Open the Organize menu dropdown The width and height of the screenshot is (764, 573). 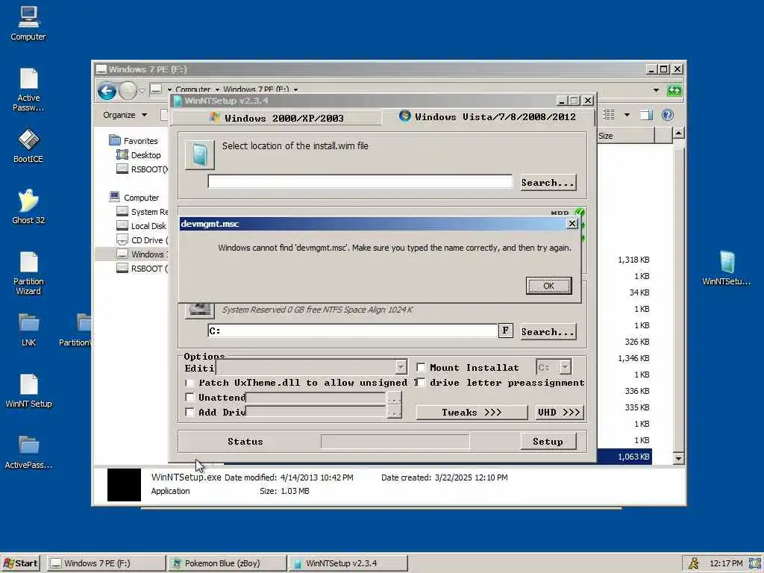click(x=125, y=115)
